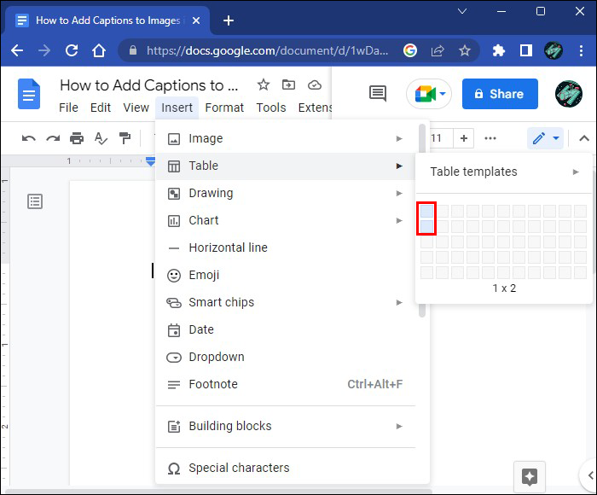Increase the font size with plus
The height and width of the screenshot is (495, 597).
463,138
